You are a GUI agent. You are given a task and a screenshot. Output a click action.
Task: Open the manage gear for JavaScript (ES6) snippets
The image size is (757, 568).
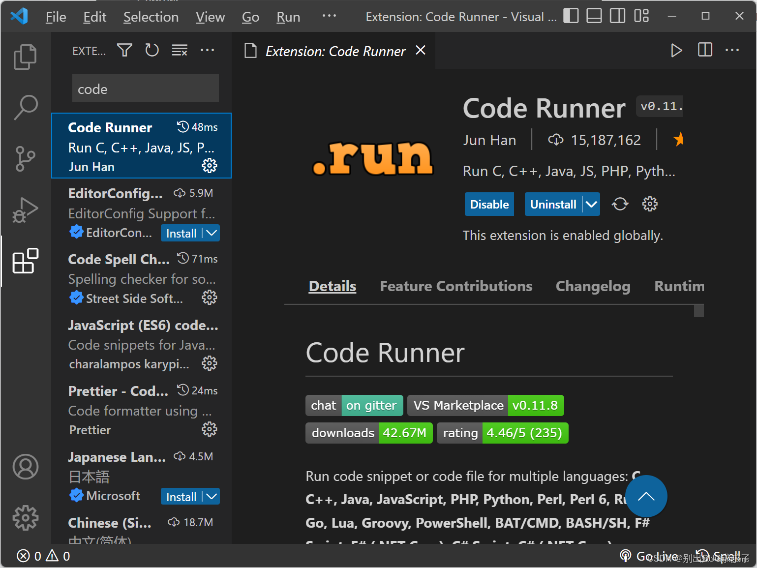click(210, 363)
